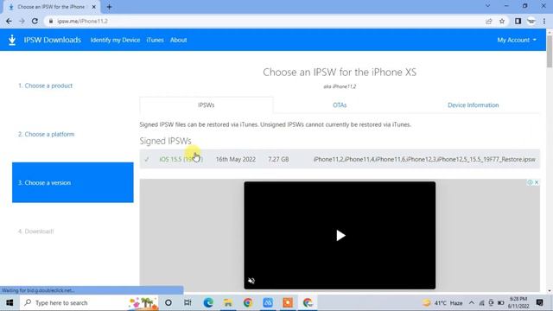This screenshot has height=311, width=553.
Task: Unmute the video ad speaker icon
Action: [251, 281]
